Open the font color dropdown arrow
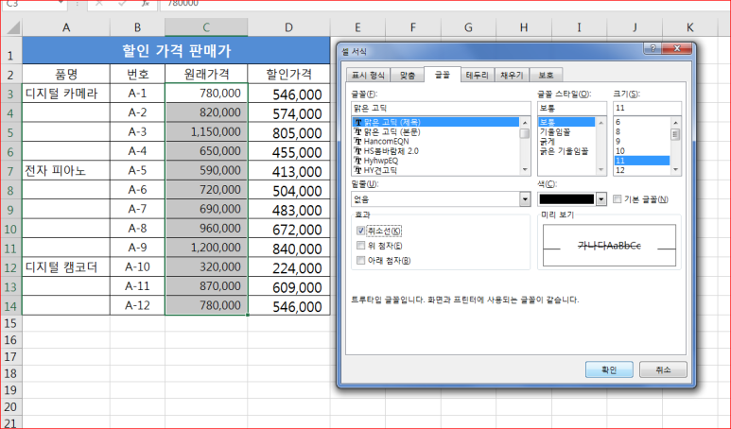The width and height of the screenshot is (731, 429). pyautogui.click(x=600, y=199)
